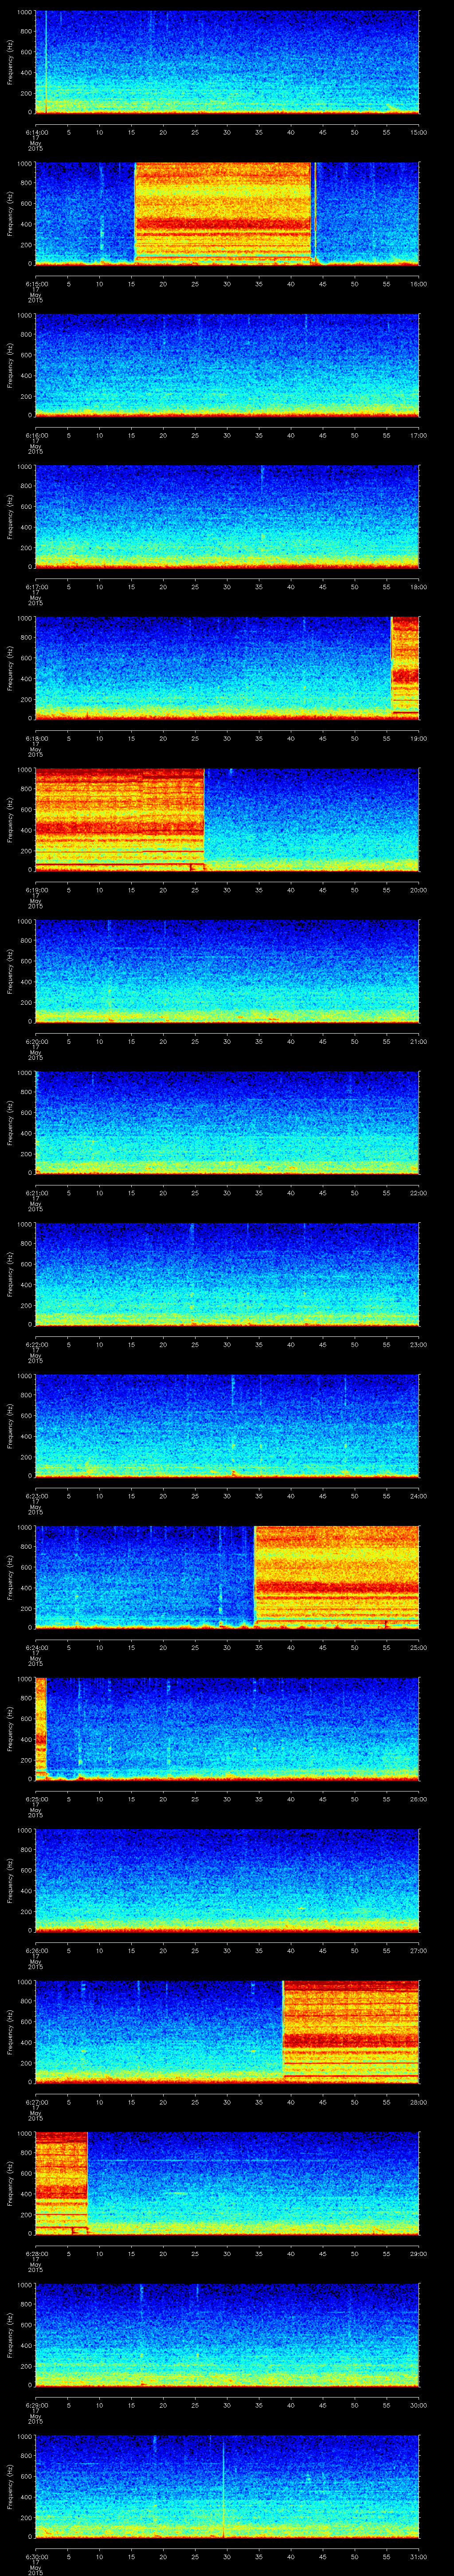The height and width of the screenshot is (2576, 454).
Task: Click the 6:20:00 start time label
Action: tap(36, 1041)
